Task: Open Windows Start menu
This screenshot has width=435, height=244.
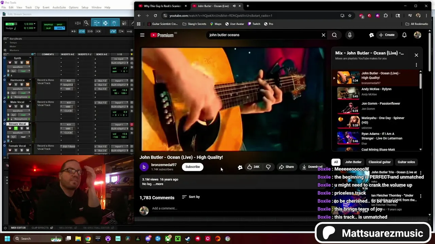Action: click(x=7, y=239)
